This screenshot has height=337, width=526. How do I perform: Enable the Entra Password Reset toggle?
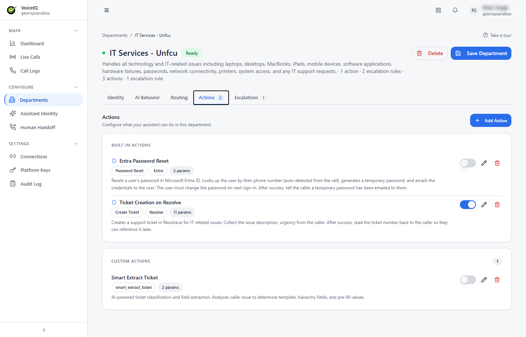(468, 163)
